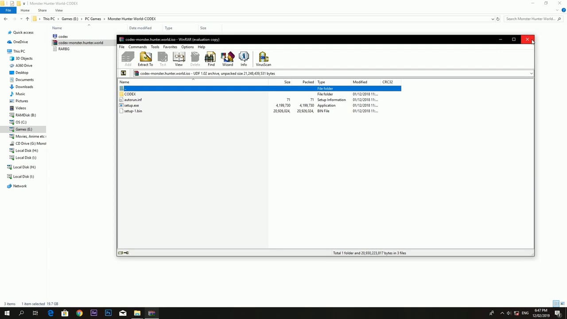The height and width of the screenshot is (319, 567).
Task: Open WinRAR File menu
Action: coord(122,47)
